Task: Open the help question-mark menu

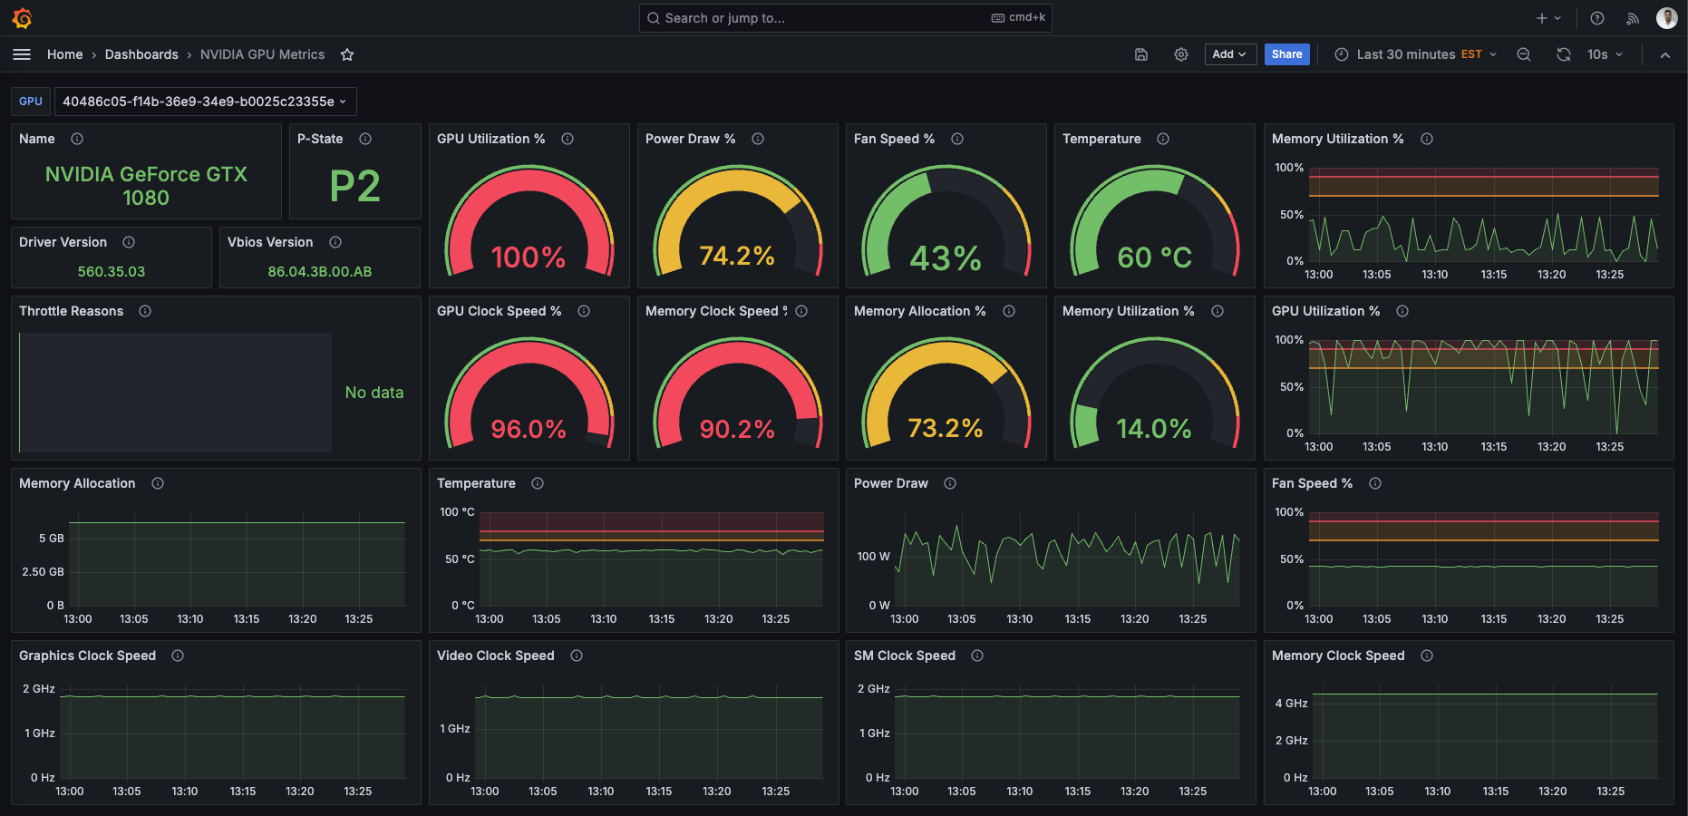Action: 1597,18
